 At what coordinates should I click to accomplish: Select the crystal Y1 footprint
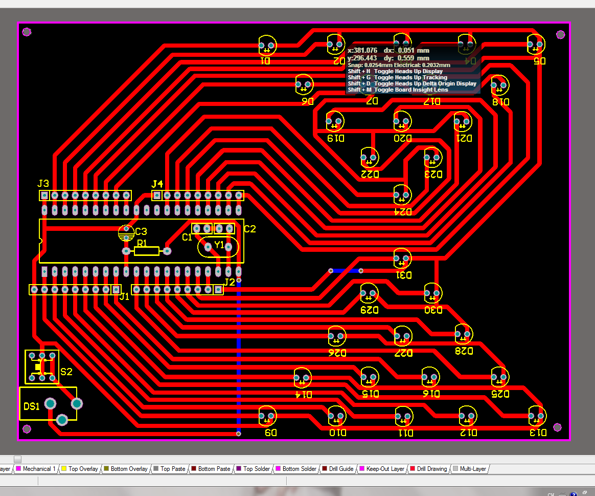point(218,247)
